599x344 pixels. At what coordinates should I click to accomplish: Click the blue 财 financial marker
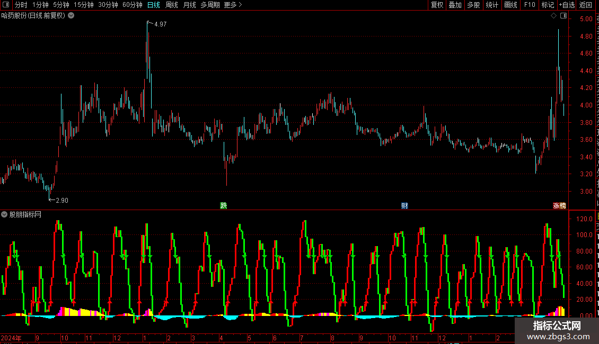click(x=404, y=205)
